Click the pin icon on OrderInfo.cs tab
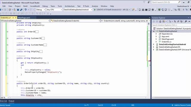The height and width of the screenshot is (107, 191). pos(13,18)
